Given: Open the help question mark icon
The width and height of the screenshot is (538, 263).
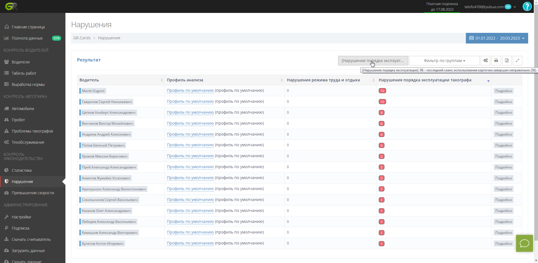Looking at the screenshot, I should (527, 6).
